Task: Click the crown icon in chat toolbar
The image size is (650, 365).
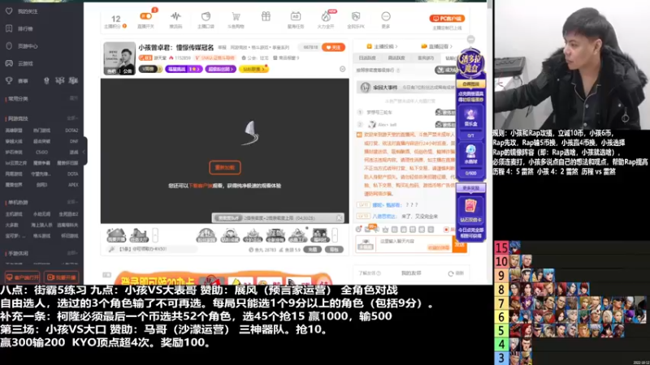Action: pos(385,230)
